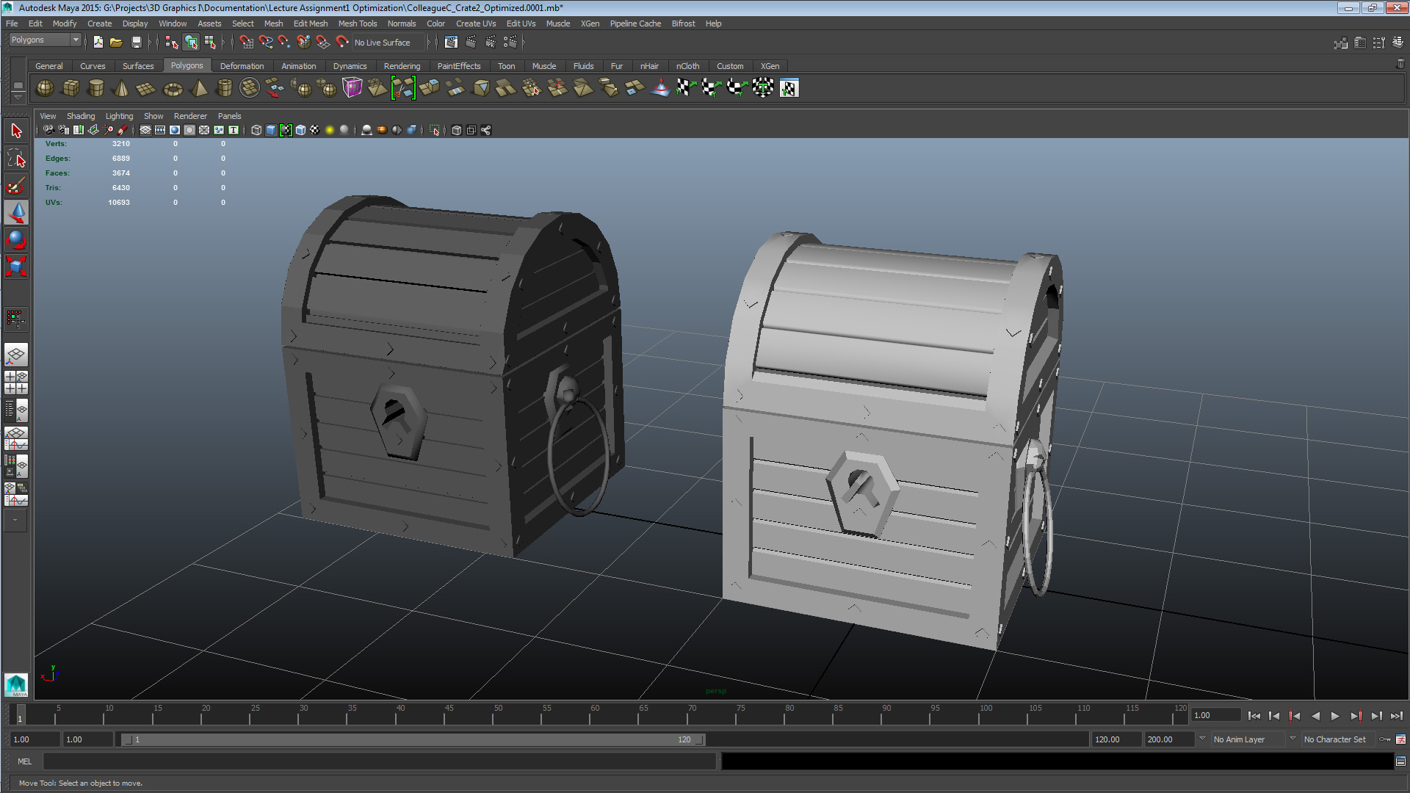The width and height of the screenshot is (1410, 793).
Task: Open the Edit Mesh menu
Action: 310,23
